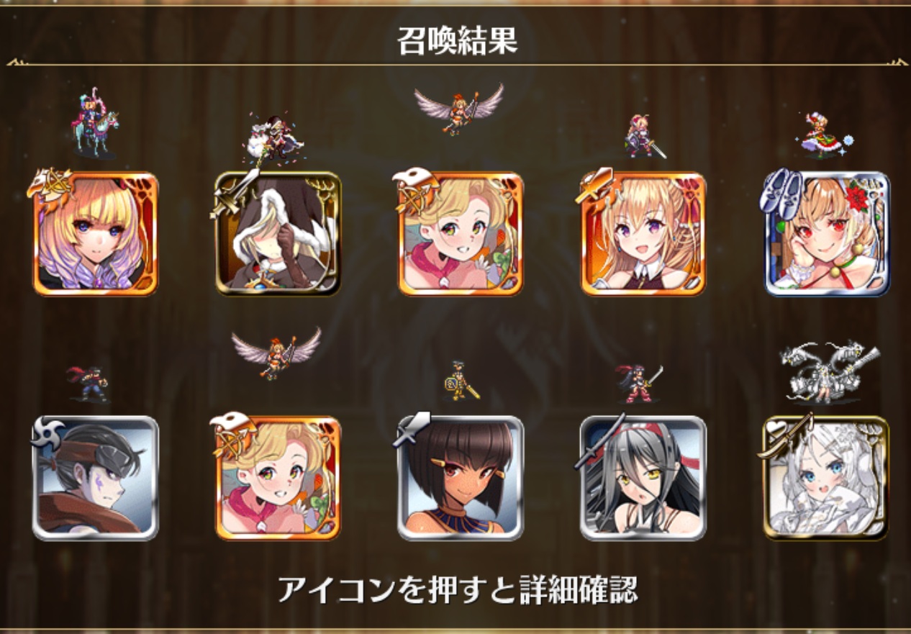Select the small running ninja pixel sprite

click(x=89, y=384)
